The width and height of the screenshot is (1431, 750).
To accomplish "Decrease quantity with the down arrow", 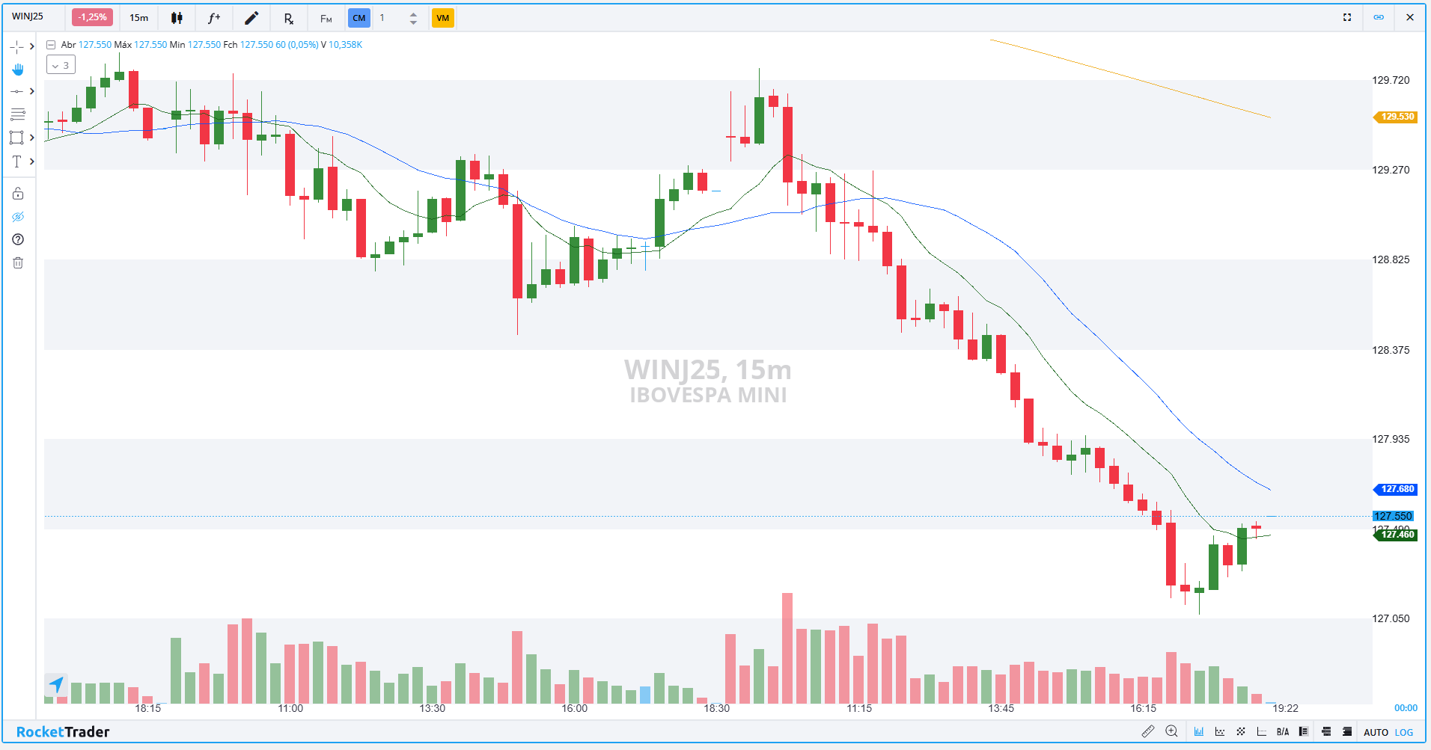I will click(x=413, y=22).
